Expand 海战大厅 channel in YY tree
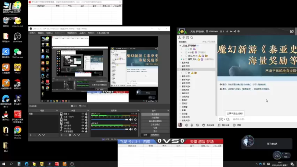Image resolution: width=297 pixels, height=167 pixels. point(180,94)
